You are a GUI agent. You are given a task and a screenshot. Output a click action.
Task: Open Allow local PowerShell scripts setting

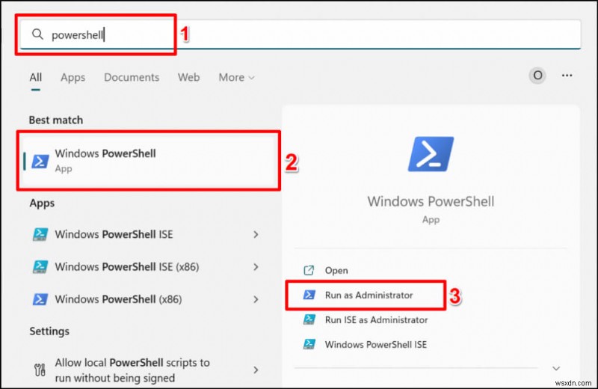click(x=145, y=370)
